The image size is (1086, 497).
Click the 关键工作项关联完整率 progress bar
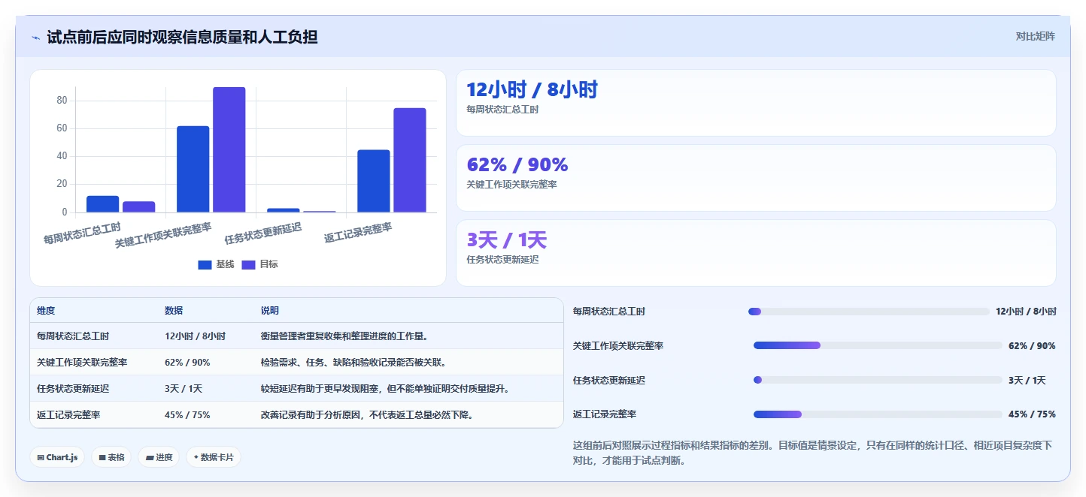pyautogui.click(x=878, y=345)
